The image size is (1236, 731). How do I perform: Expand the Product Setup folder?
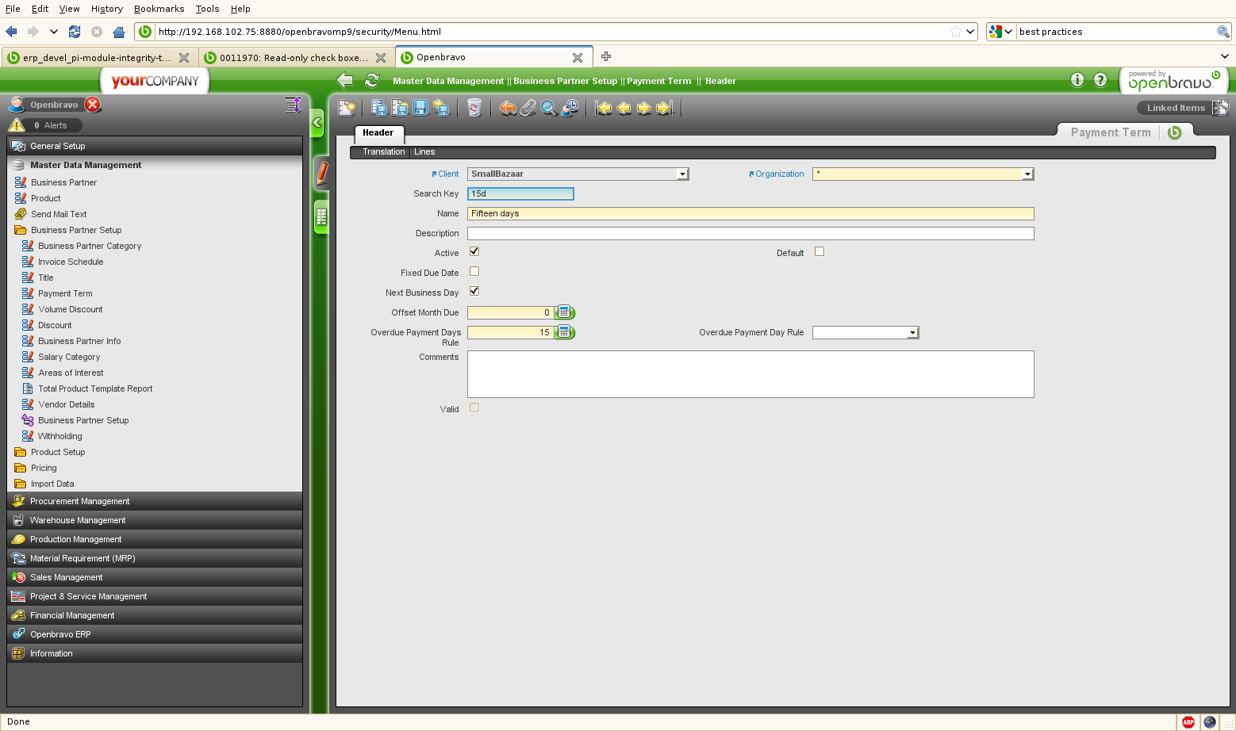[57, 452]
